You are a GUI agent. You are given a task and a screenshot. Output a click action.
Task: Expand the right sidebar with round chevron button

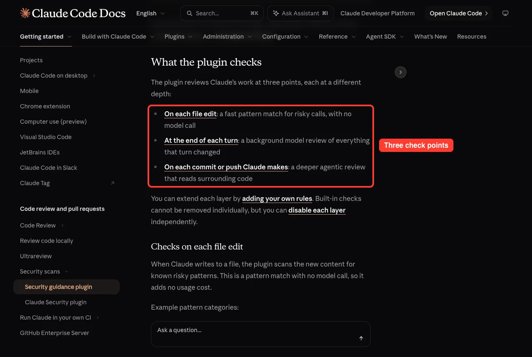pos(400,72)
